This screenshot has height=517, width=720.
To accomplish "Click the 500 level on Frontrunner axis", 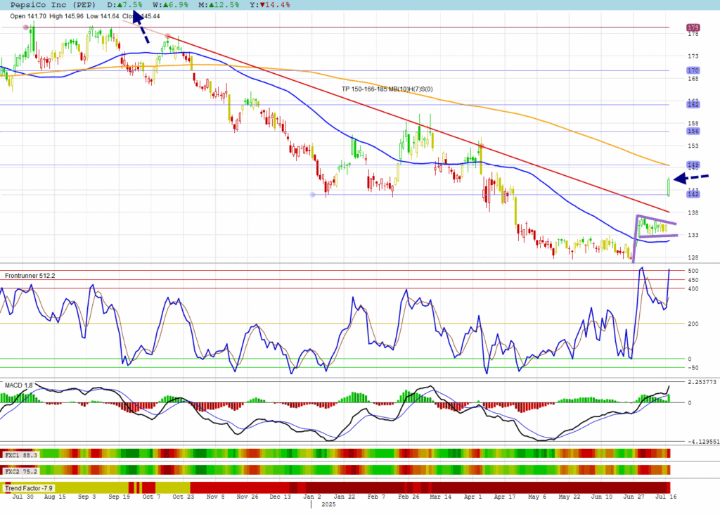I will [x=693, y=271].
